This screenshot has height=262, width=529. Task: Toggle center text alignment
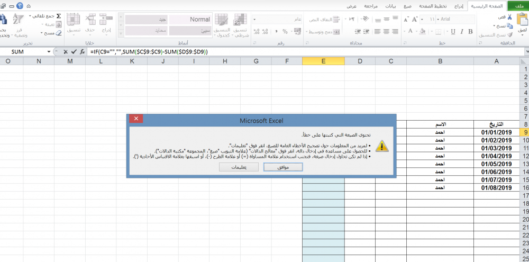(x=386, y=31)
